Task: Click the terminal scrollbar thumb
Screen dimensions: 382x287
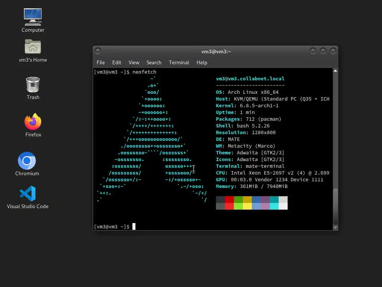Action: coord(335,206)
